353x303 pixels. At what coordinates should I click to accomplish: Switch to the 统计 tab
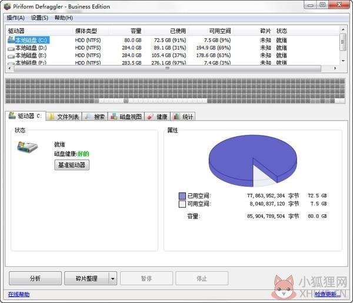pos(183,116)
